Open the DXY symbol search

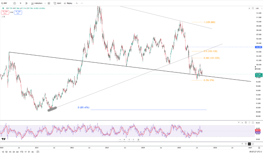click(4, 3)
